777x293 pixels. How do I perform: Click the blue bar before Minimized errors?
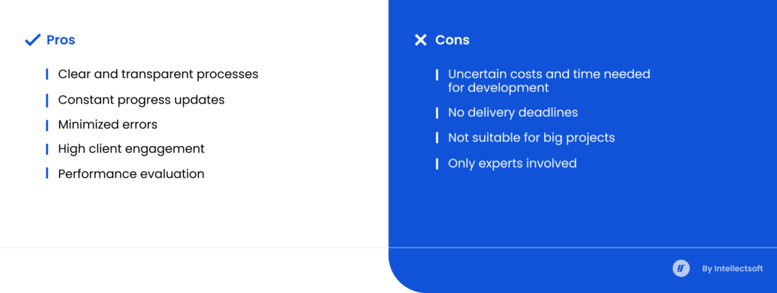coord(47,125)
